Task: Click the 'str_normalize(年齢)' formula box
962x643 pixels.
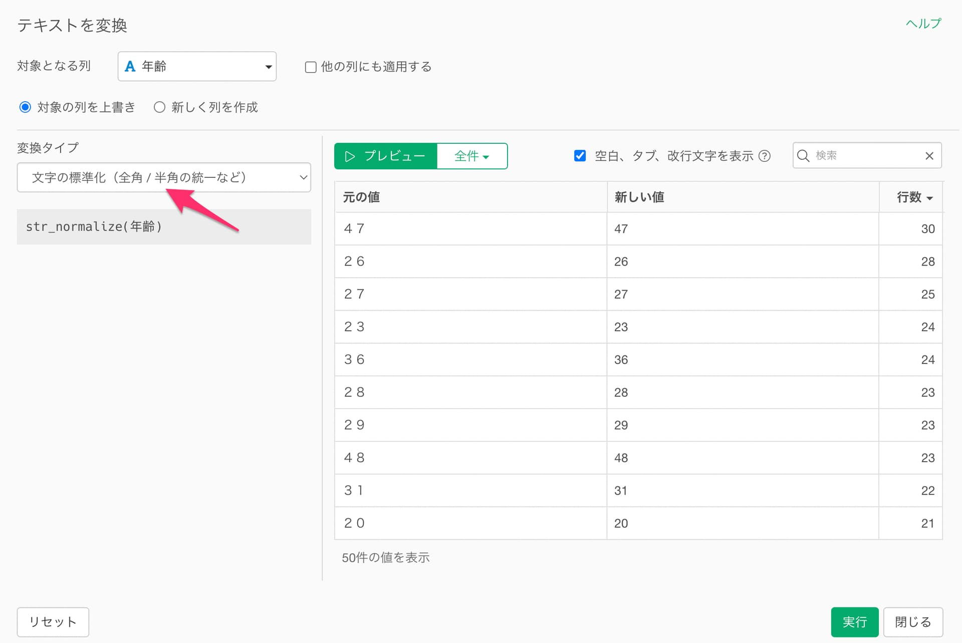Action: click(164, 227)
